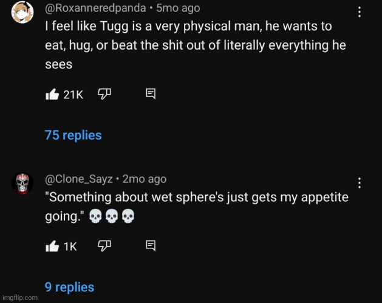Dislike the comment about Tugg being physical

104,94
